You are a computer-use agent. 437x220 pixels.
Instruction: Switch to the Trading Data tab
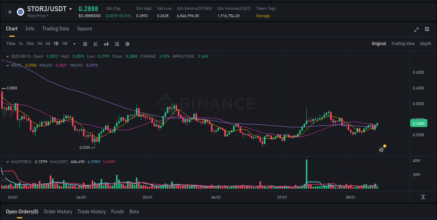(56, 29)
